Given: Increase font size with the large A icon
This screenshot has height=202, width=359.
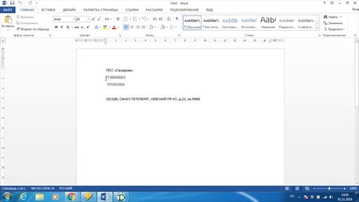Looking at the screenshot, I should tap(93, 19).
